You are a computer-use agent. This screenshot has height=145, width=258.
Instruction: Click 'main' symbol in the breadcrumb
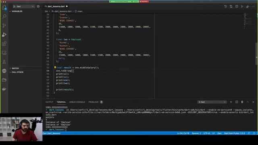point(80,11)
